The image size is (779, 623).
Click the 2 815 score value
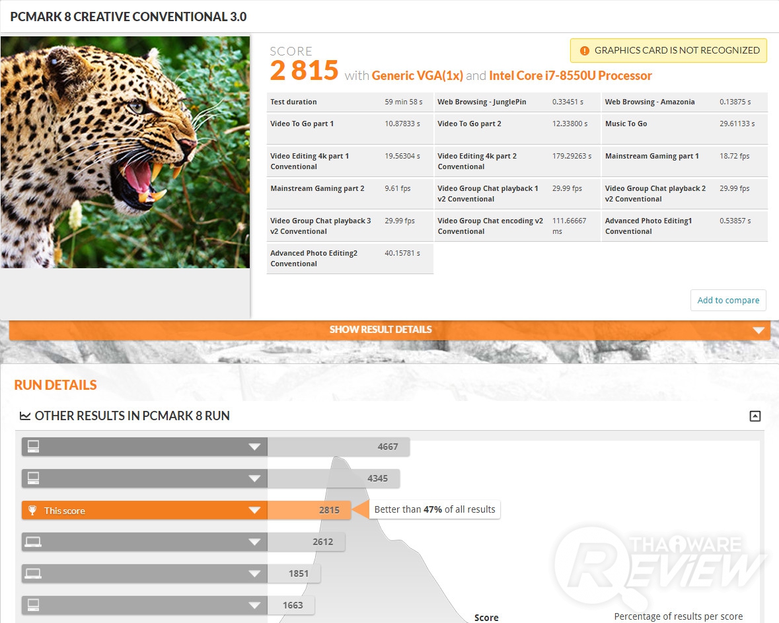(x=304, y=70)
